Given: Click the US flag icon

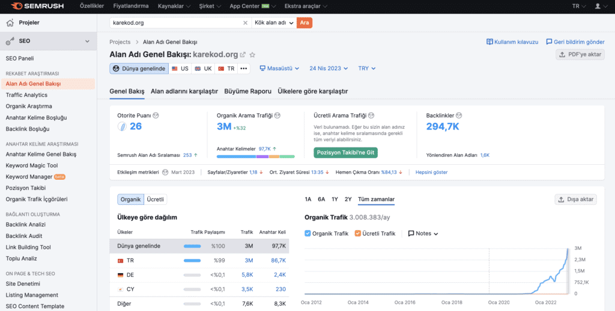Looking at the screenshot, I should click(x=175, y=68).
